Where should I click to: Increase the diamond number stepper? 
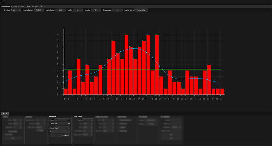click(59, 135)
